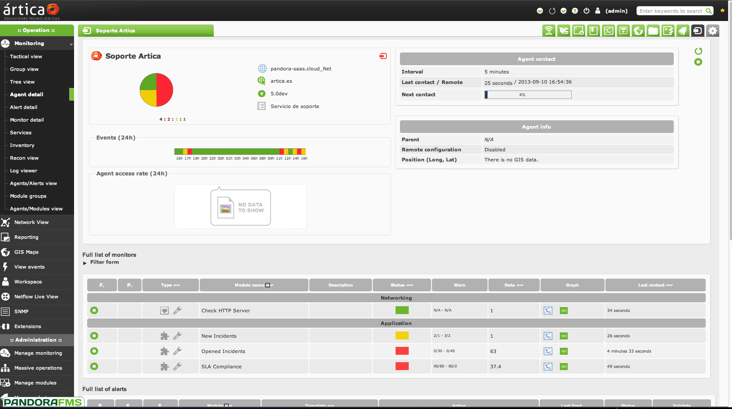Collapse the Monitoring menu arrow
Viewport: 732px width, 409px height.
(71, 44)
